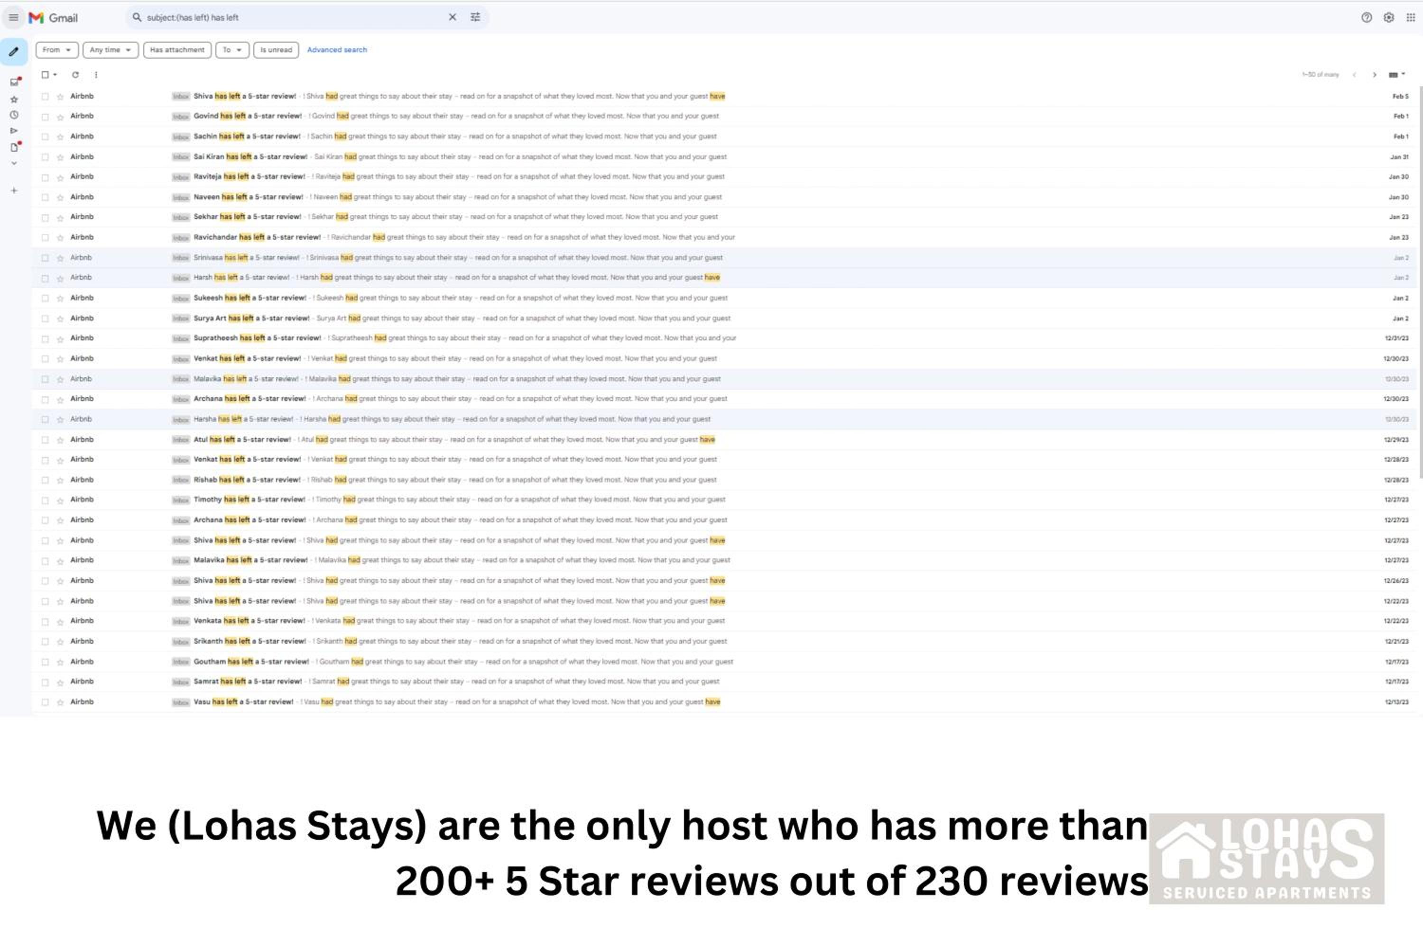Open the Google apps grid icon
The height and width of the screenshot is (947, 1423).
[1410, 18]
